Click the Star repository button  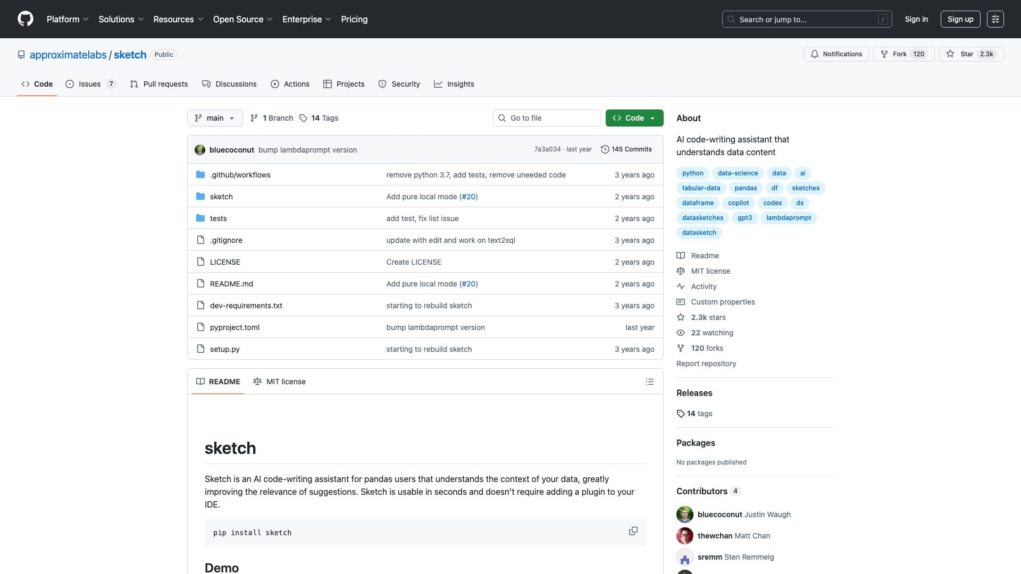(x=971, y=54)
